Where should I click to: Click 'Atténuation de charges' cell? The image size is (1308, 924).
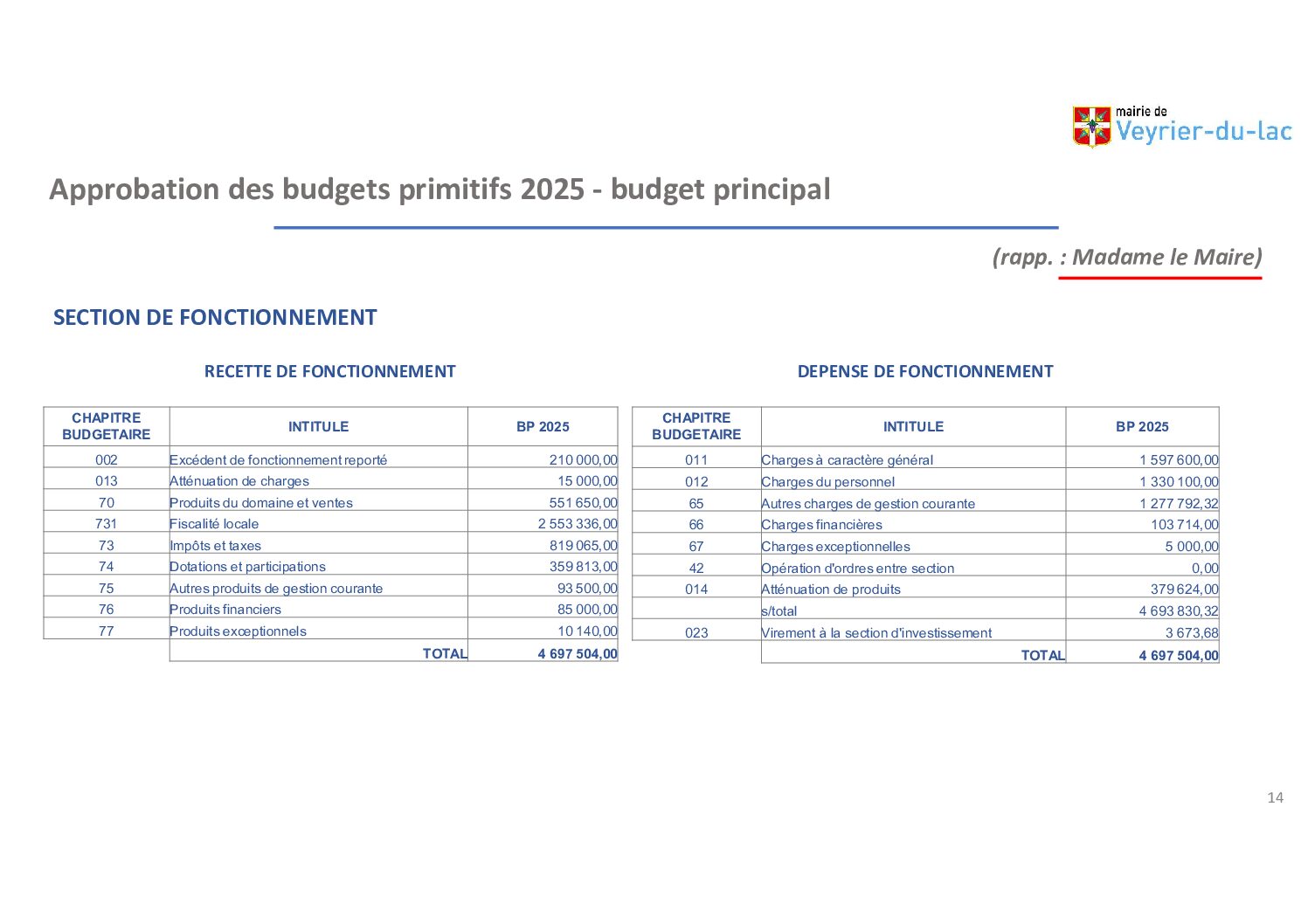tap(239, 481)
